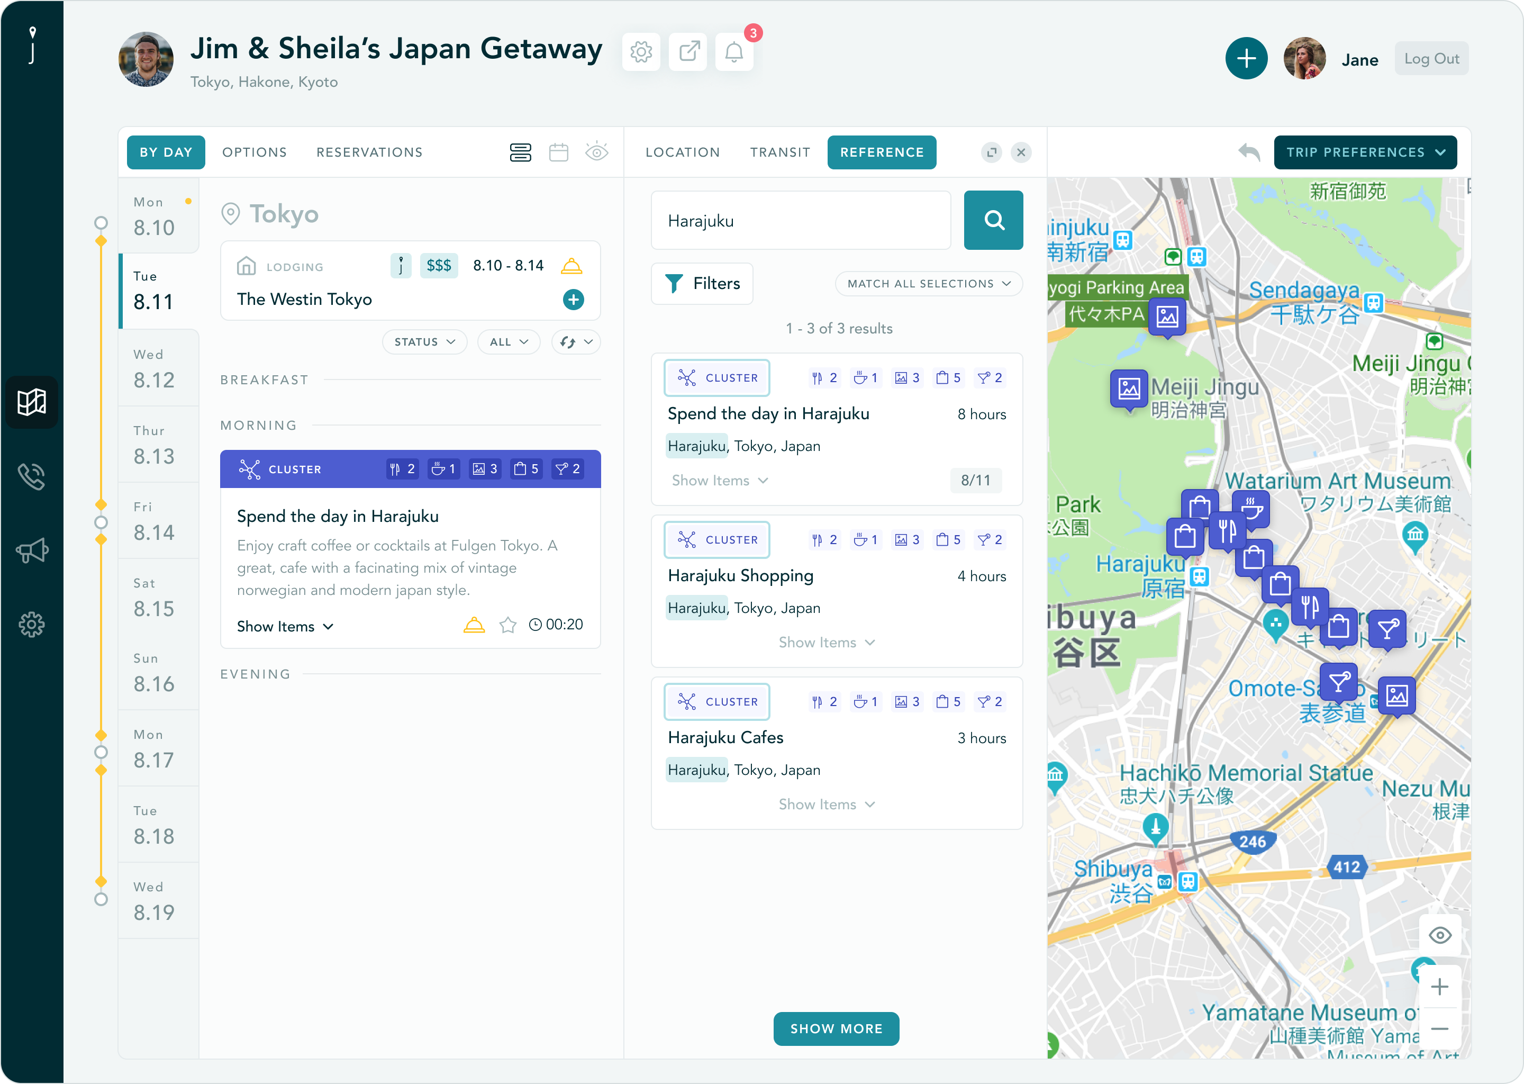Click the share external link icon

[688, 52]
